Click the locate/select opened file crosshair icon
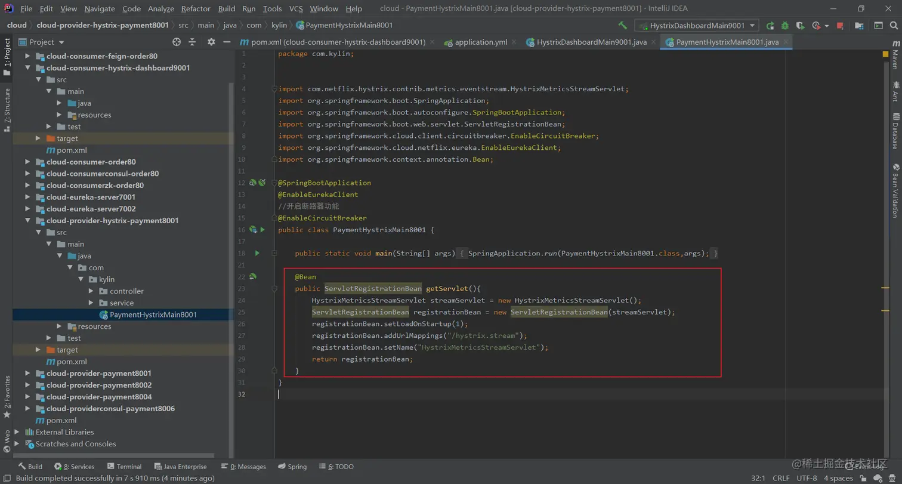This screenshot has height=484, width=902. click(177, 42)
